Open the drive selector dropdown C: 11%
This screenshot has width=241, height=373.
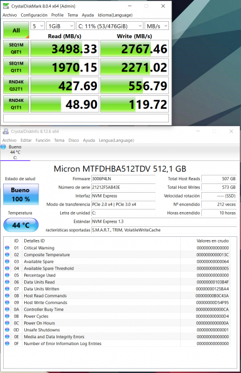pyautogui.click(x=109, y=26)
